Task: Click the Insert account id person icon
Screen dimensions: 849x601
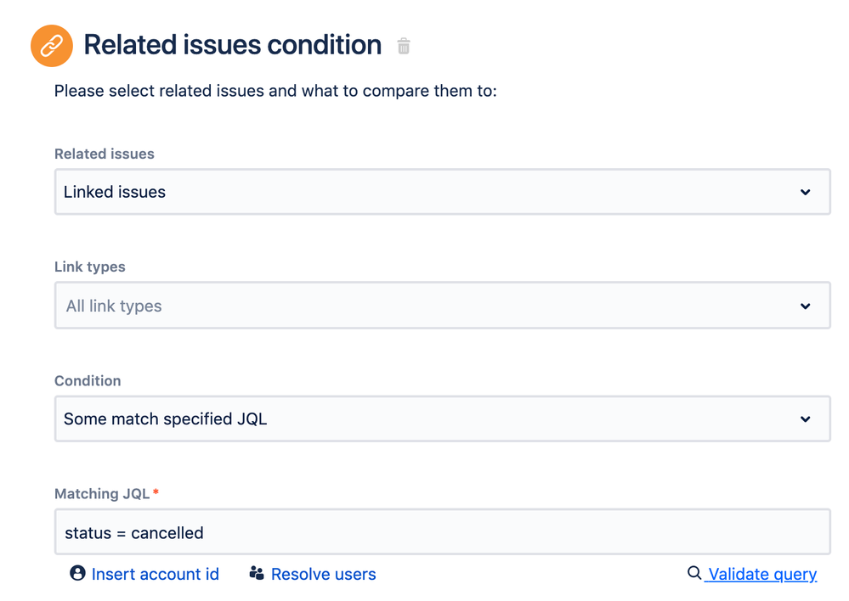Action: pos(77,573)
